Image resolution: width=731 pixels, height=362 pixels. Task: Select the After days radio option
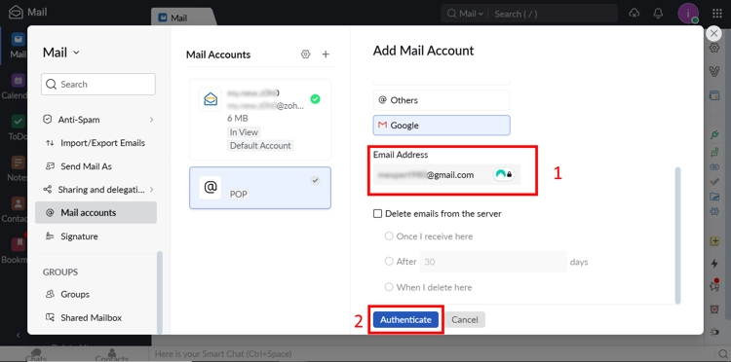coord(389,262)
